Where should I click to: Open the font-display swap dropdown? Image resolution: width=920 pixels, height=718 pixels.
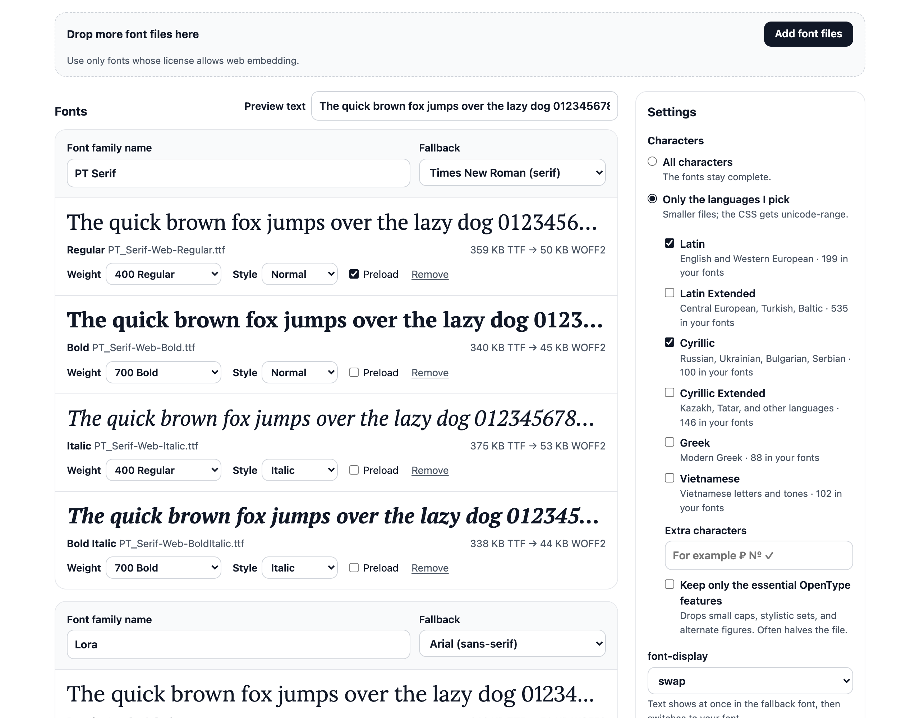(750, 681)
